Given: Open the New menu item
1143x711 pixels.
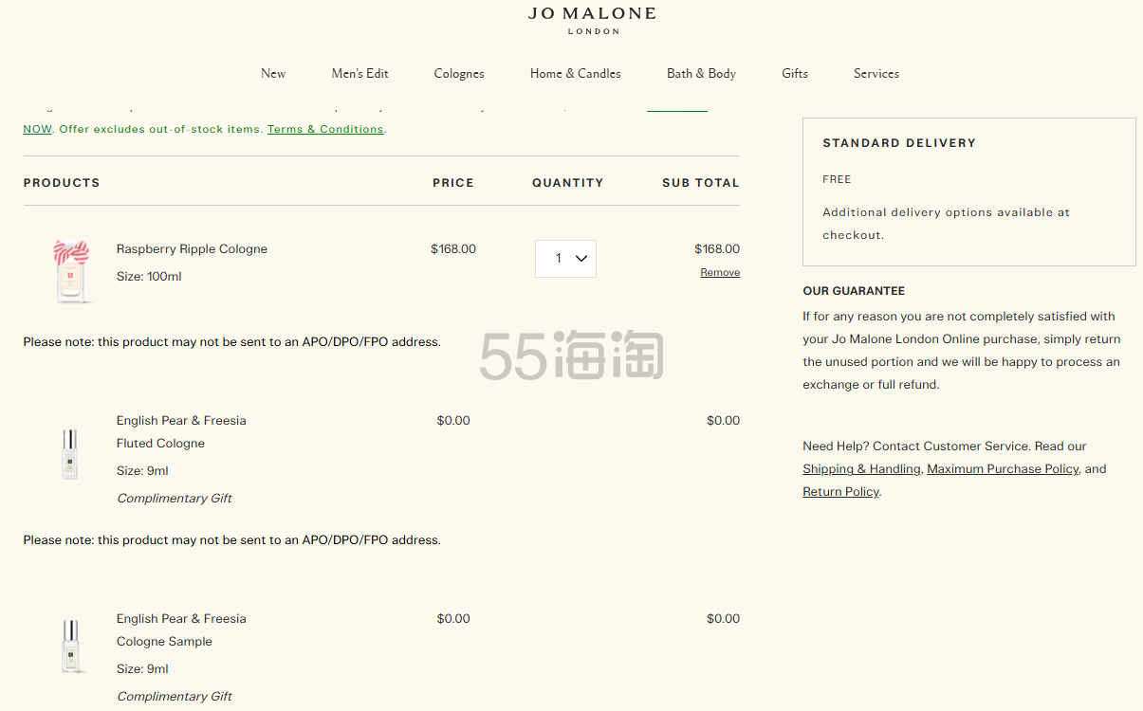Looking at the screenshot, I should click(273, 73).
